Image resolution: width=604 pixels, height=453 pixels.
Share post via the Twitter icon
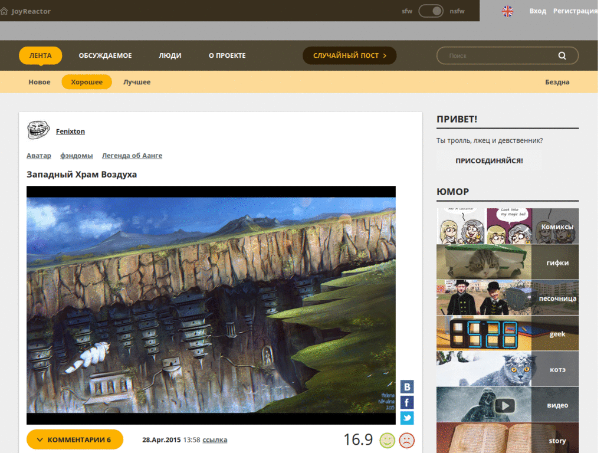coord(407,418)
